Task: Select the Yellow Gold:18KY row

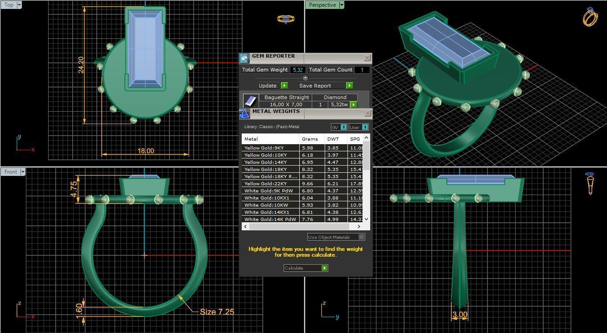Action: point(303,169)
